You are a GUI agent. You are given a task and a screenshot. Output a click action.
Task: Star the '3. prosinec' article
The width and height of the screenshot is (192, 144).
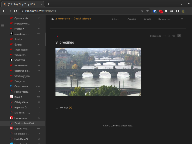point(174,36)
